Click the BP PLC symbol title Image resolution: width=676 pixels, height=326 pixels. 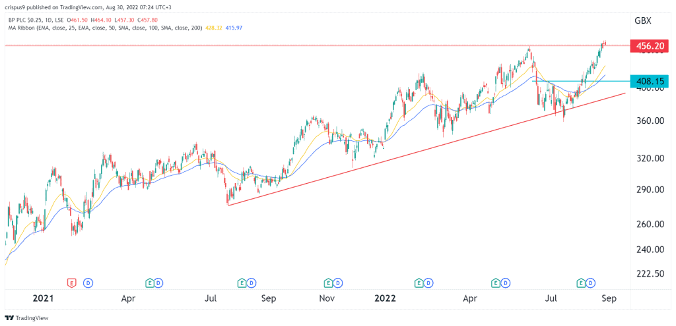[26, 20]
